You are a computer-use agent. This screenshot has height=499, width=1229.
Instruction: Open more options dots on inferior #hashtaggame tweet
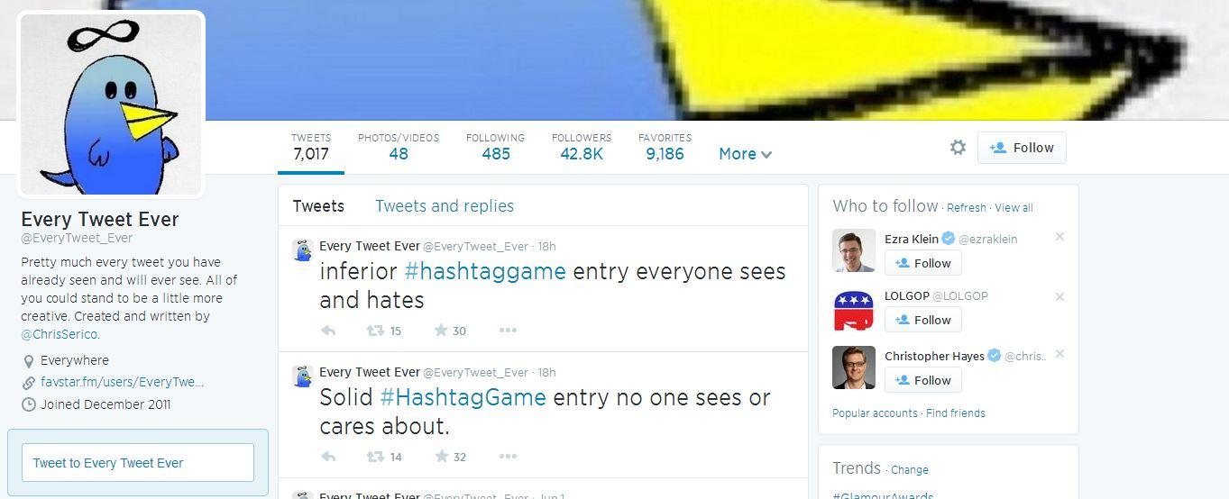point(508,331)
